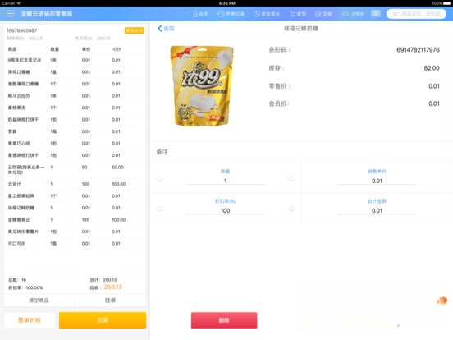Open the 会员 member icon in toolbar
The width and height of the screenshot is (453, 340).
200,14
